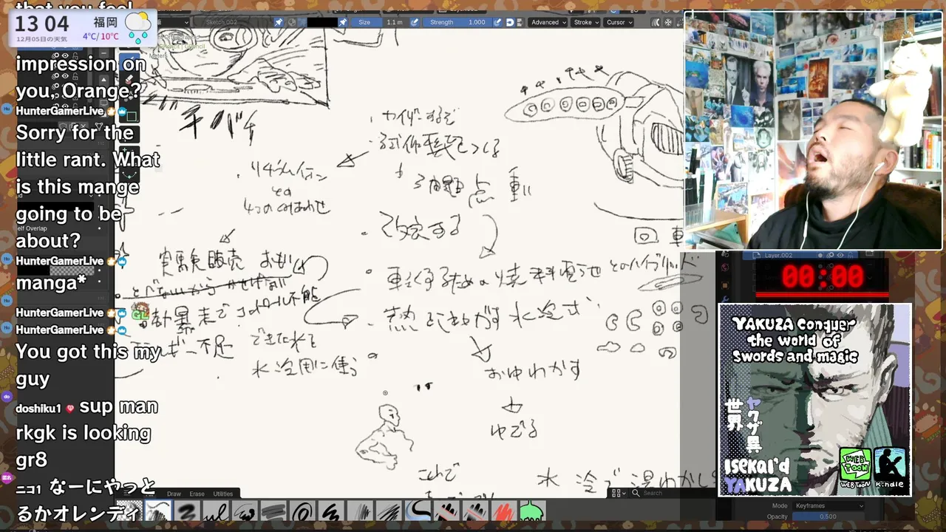Click the 13 04 clock in weather widget
946x532 pixels.
[42, 23]
